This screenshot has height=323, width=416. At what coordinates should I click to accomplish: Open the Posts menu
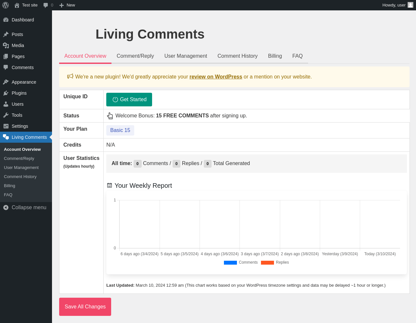[x=26, y=34]
